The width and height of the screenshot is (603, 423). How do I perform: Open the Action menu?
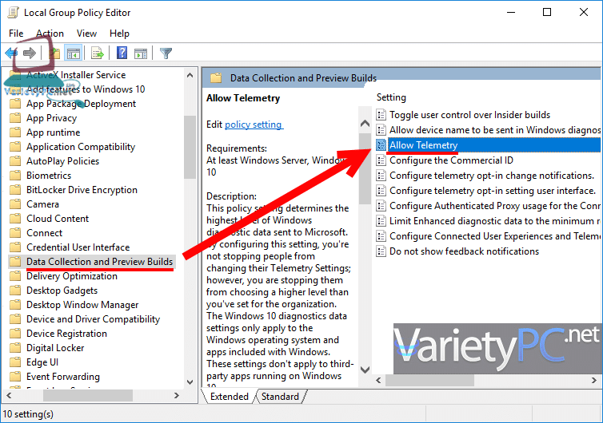[x=50, y=34]
